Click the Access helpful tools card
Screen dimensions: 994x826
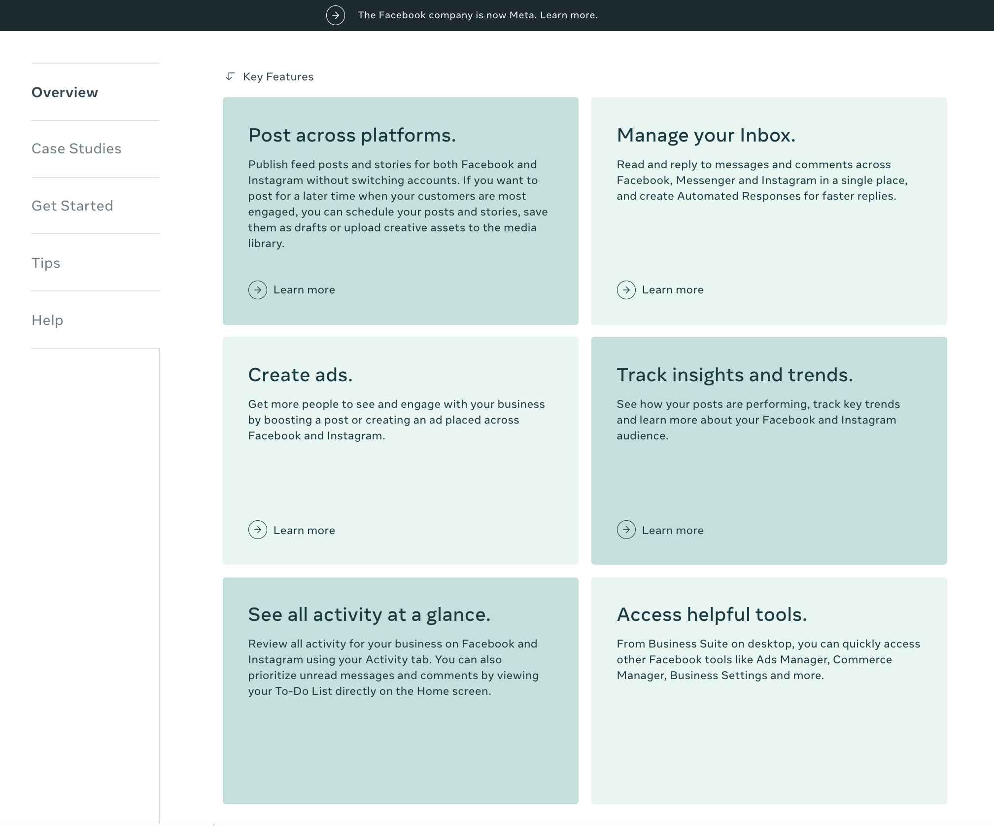click(769, 690)
